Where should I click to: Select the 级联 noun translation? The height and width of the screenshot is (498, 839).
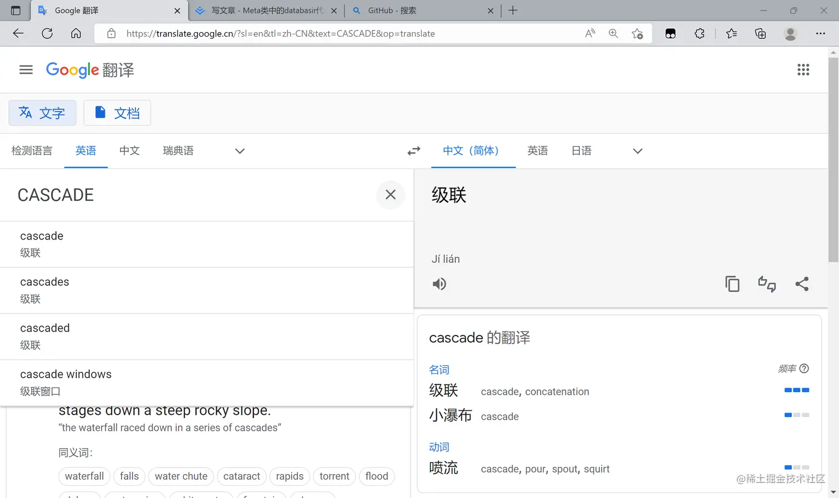(443, 390)
